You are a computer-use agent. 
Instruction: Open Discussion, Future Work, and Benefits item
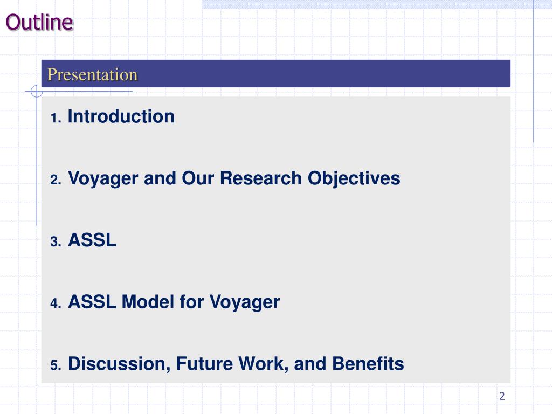pyautogui.click(x=236, y=364)
